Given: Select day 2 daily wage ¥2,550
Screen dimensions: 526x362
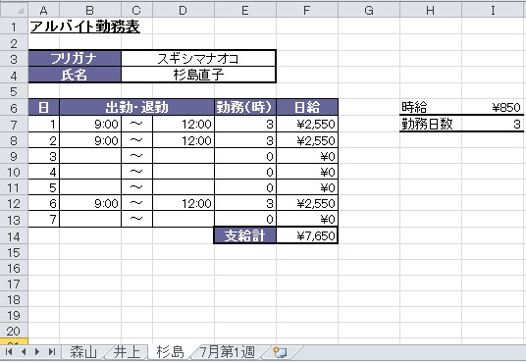Looking at the screenshot, I should click(307, 140).
